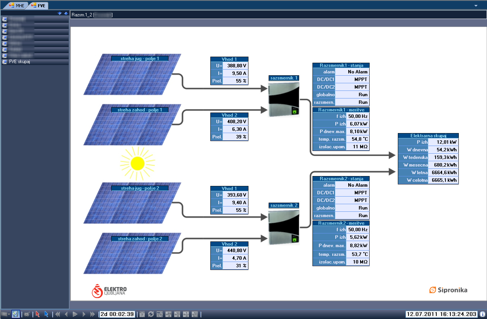Screen dimensions: 487x319
Task: Click the calendar icon showing 7
Action: click(142, 314)
